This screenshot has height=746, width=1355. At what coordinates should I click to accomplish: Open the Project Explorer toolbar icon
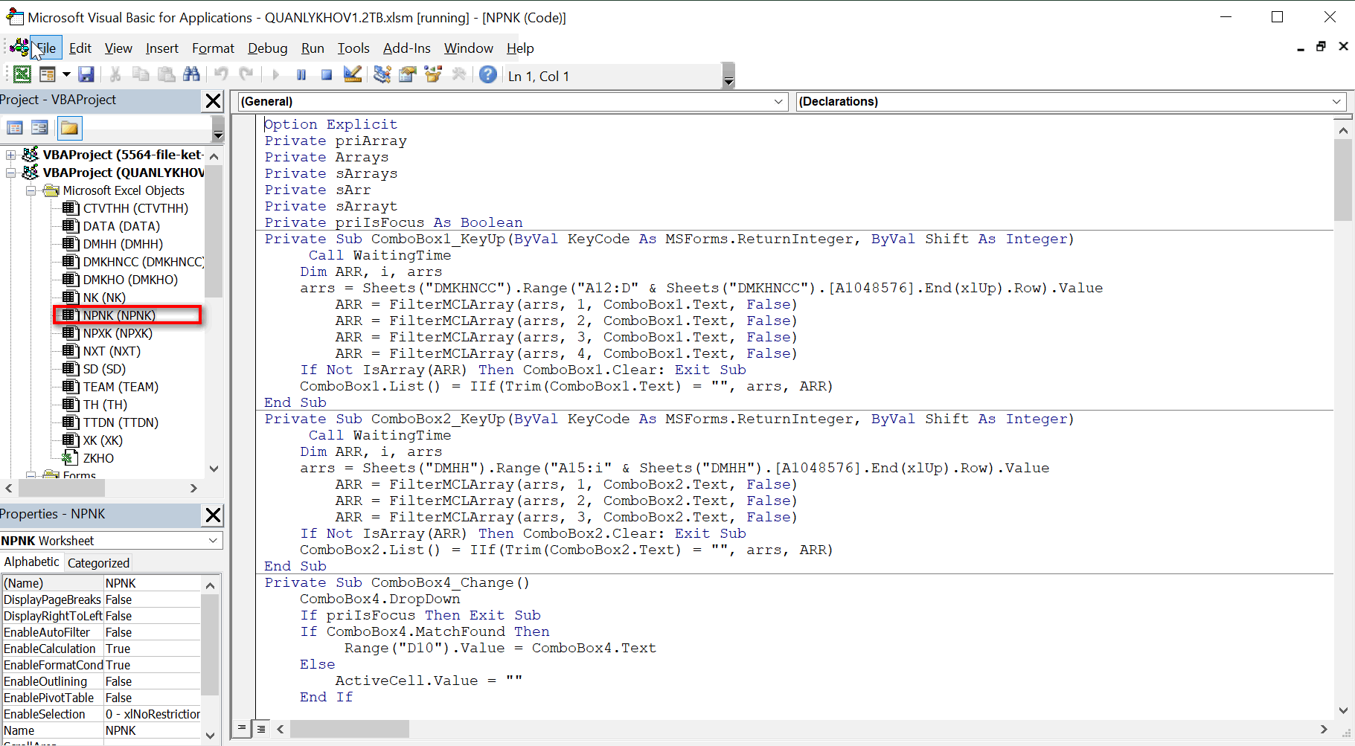coord(382,74)
